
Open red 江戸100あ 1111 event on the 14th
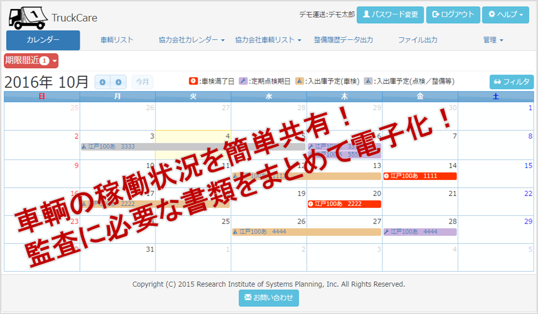point(420,176)
